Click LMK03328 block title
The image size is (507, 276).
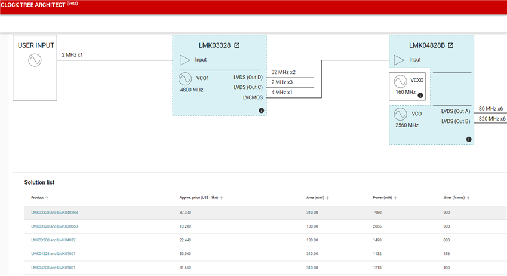tap(215, 45)
